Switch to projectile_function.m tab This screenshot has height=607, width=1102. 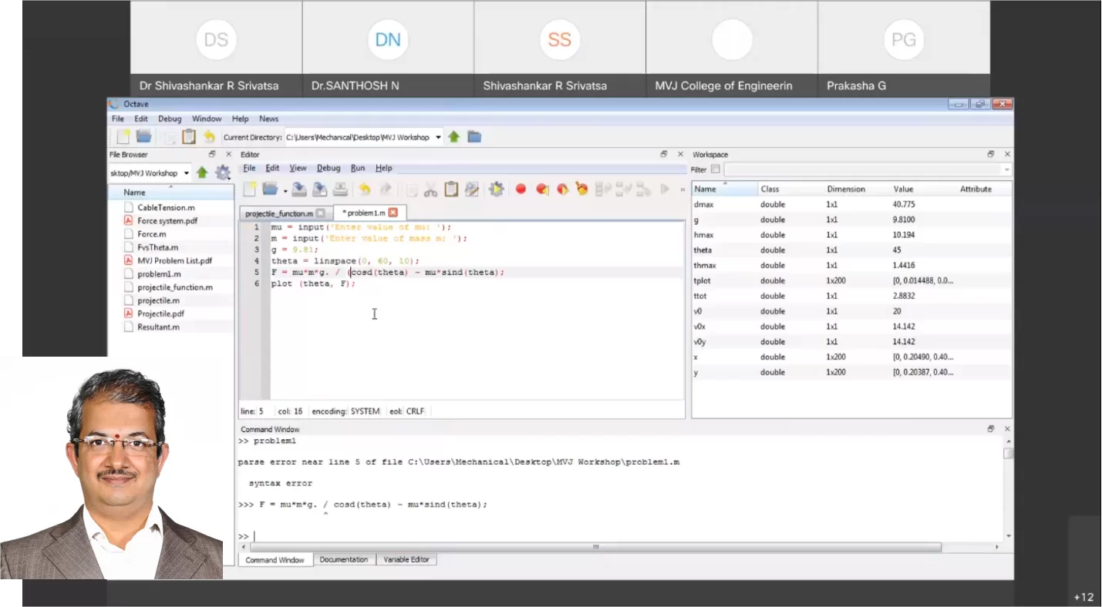coord(279,213)
